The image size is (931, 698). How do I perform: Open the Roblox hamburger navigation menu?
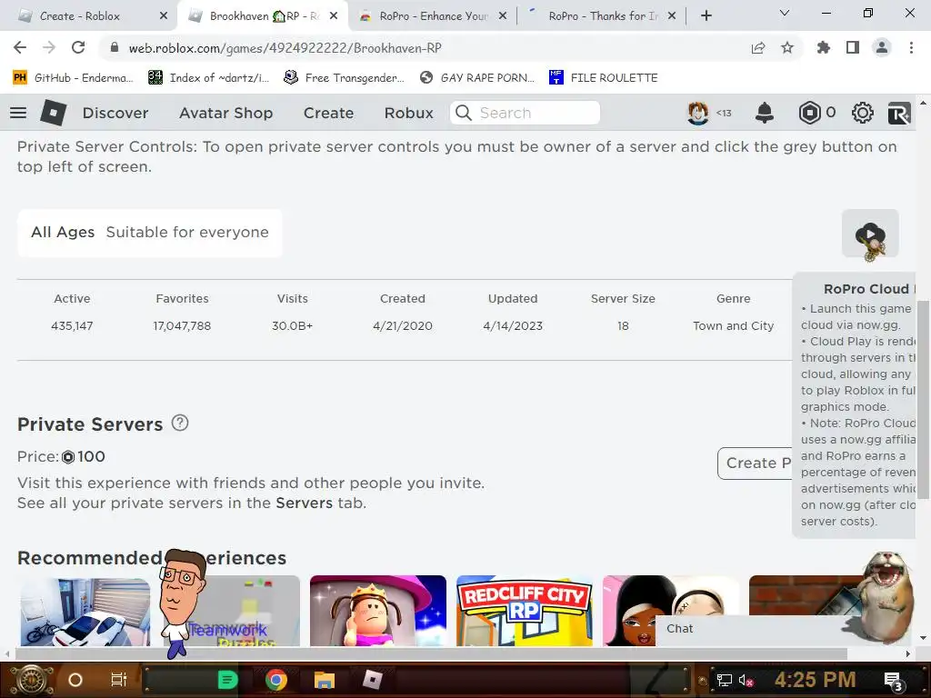(18, 113)
